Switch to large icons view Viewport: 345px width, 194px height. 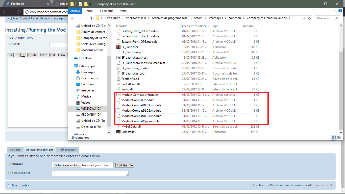[339, 137]
